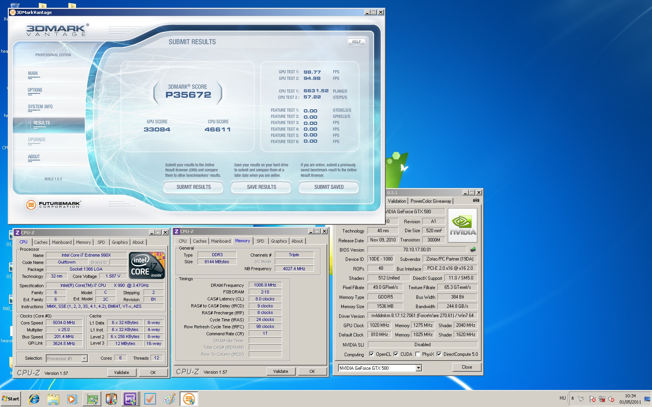Open PowerColor Giveaway tab in GPU-Z
Viewport: 652px width, 407px height.
tap(431, 201)
